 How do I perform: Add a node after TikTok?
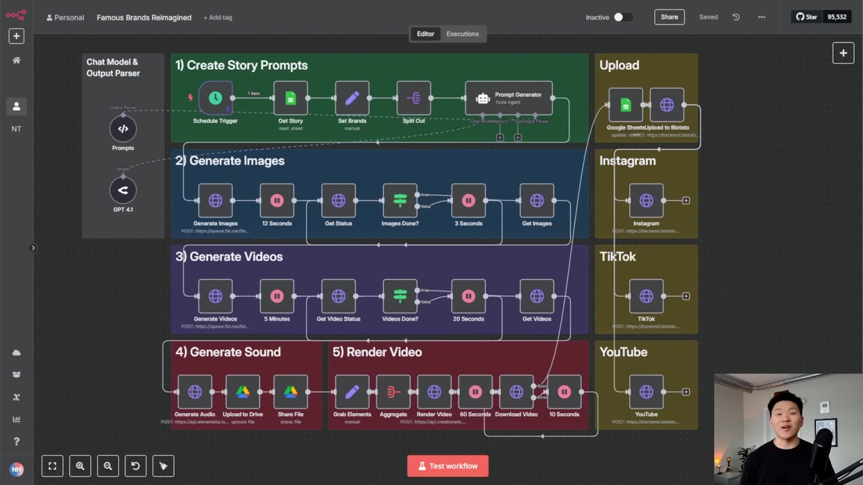(x=686, y=296)
